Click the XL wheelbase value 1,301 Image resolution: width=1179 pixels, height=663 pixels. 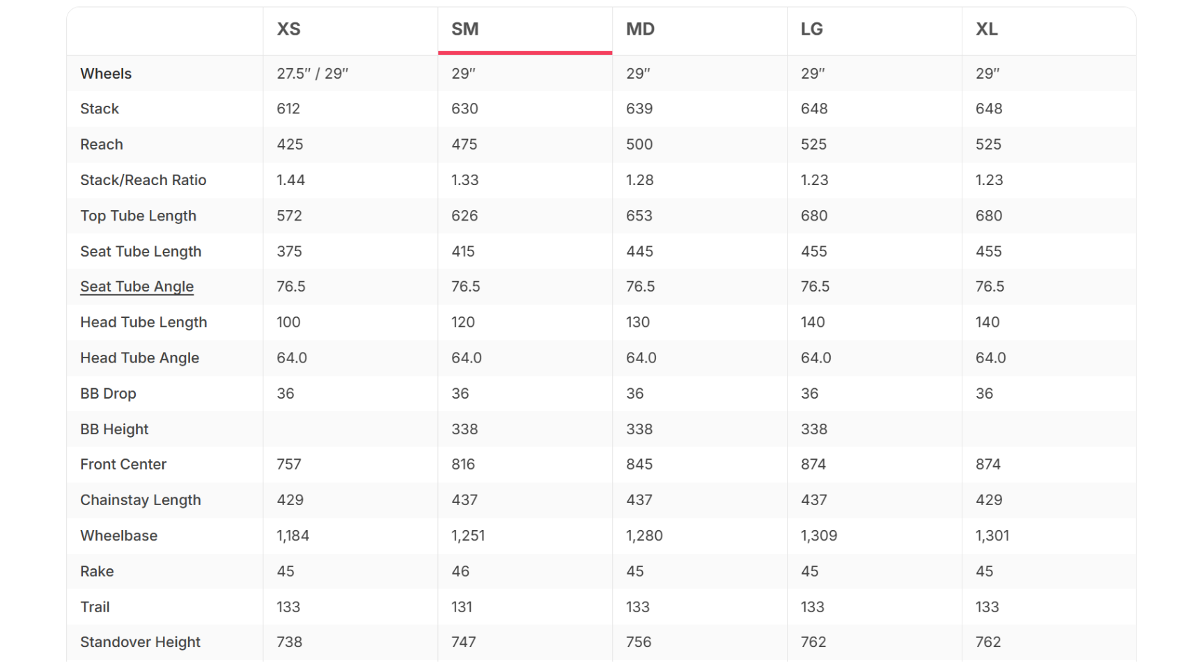992,536
